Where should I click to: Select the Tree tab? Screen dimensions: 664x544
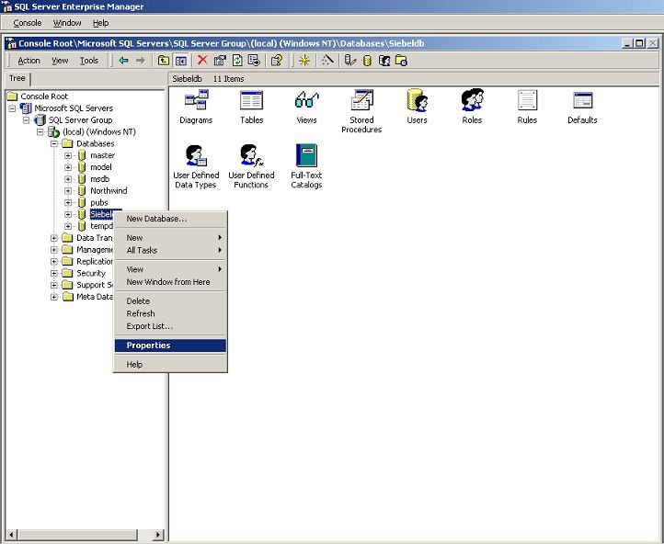point(17,78)
